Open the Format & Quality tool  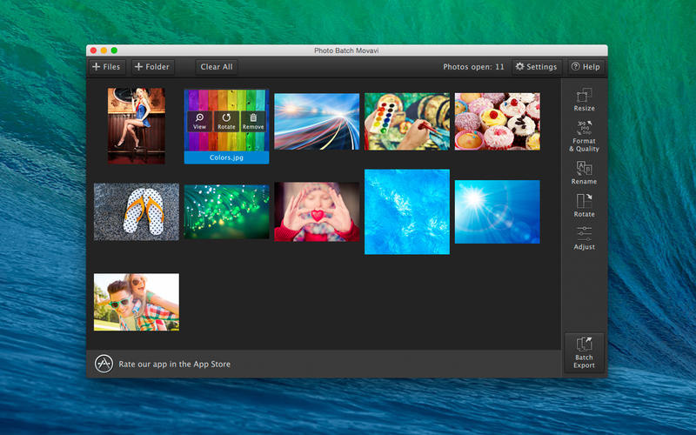[584, 137]
